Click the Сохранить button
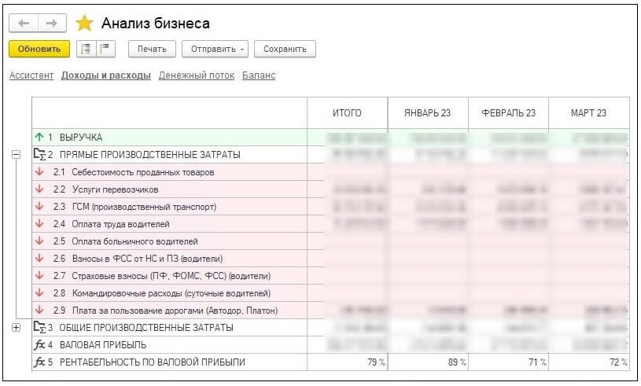 [285, 49]
